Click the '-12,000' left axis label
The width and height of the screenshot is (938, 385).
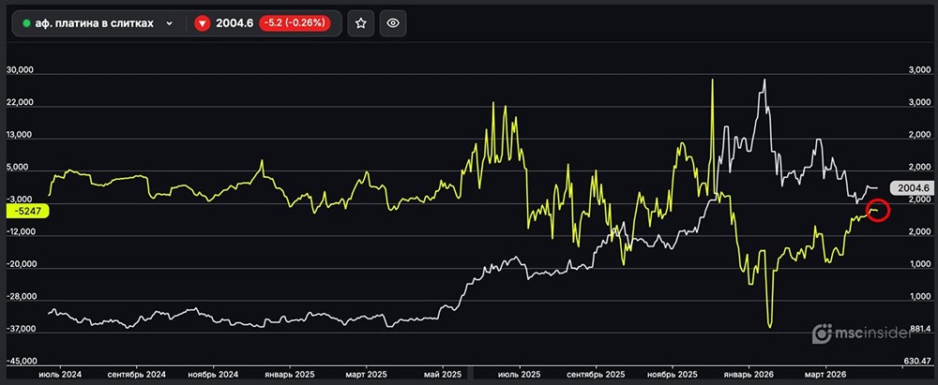(x=19, y=232)
